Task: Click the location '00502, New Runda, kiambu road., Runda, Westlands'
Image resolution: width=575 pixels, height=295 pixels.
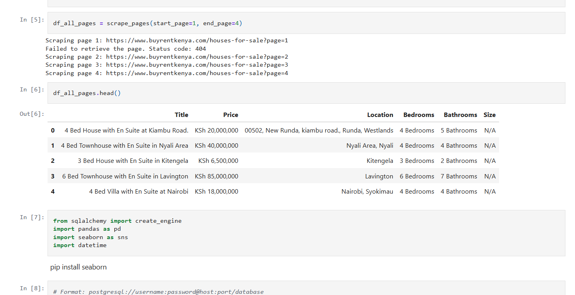Action: [x=319, y=131]
